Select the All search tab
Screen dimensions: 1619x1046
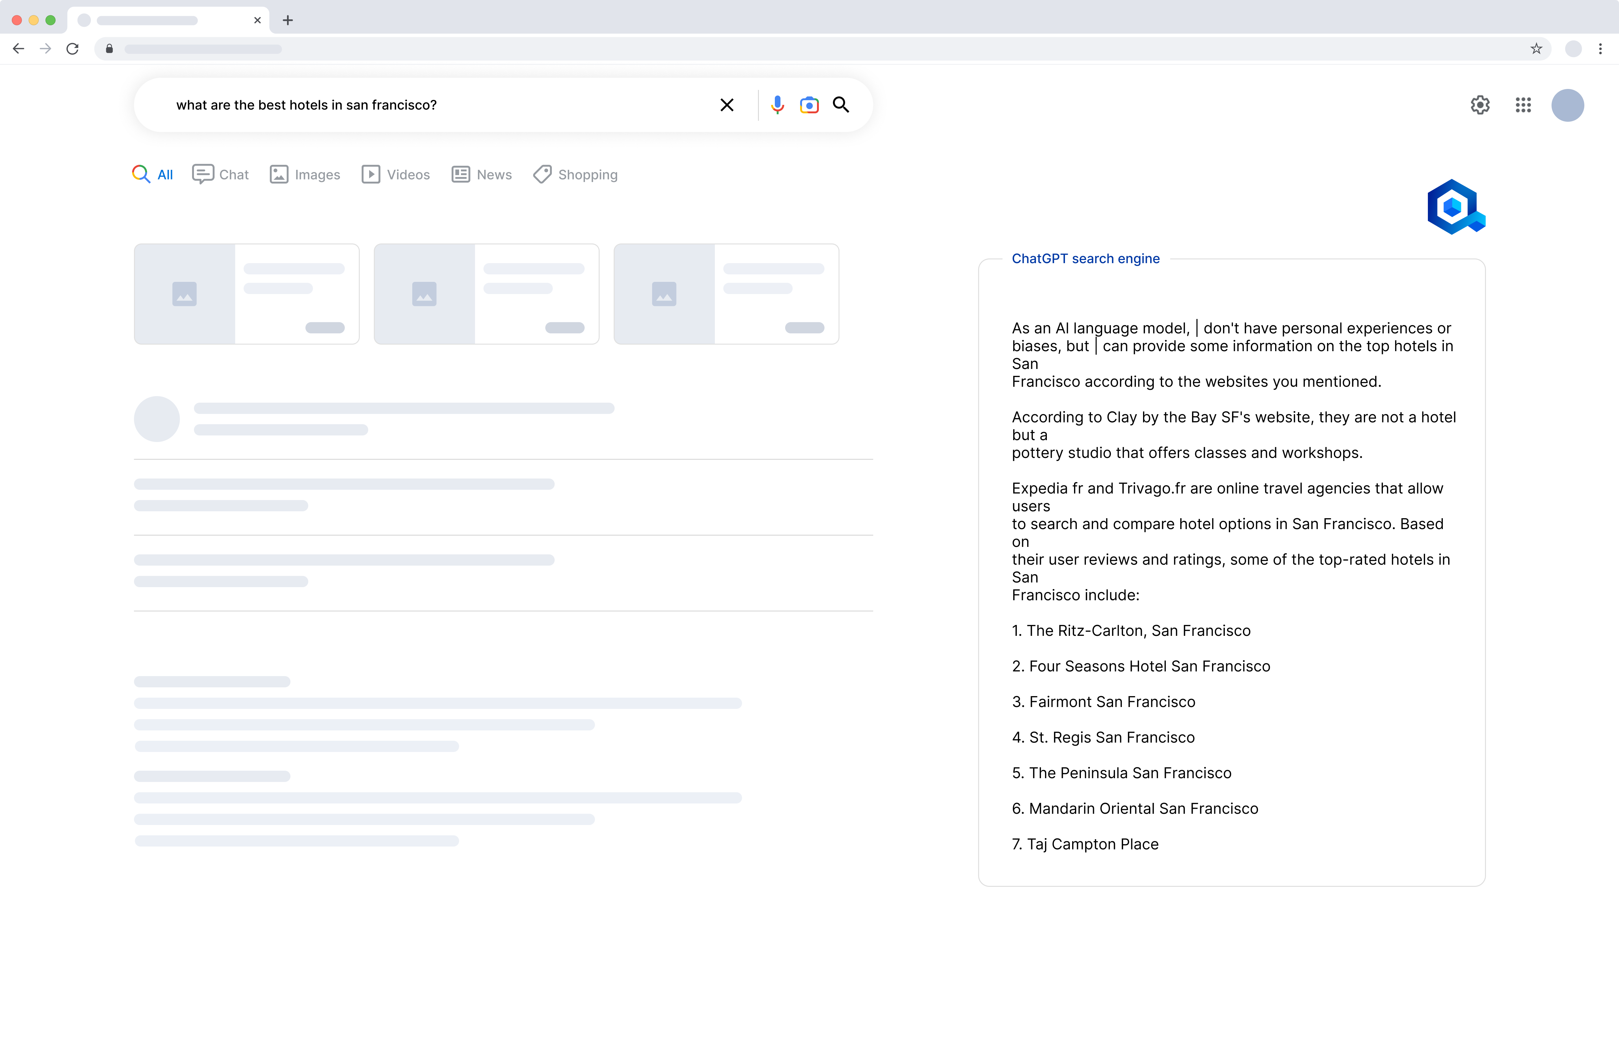tap(153, 174)
